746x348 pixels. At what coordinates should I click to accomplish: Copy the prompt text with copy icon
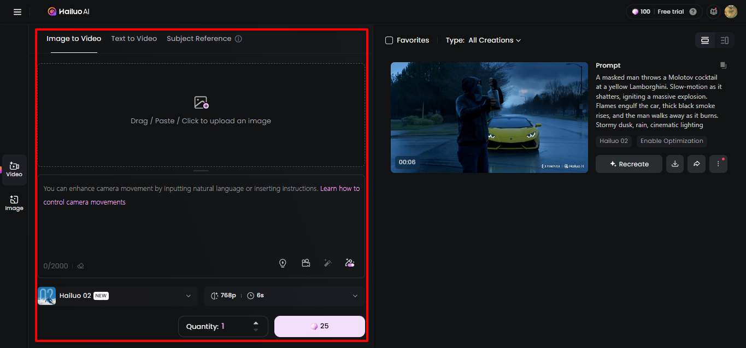tap(723, 65)
